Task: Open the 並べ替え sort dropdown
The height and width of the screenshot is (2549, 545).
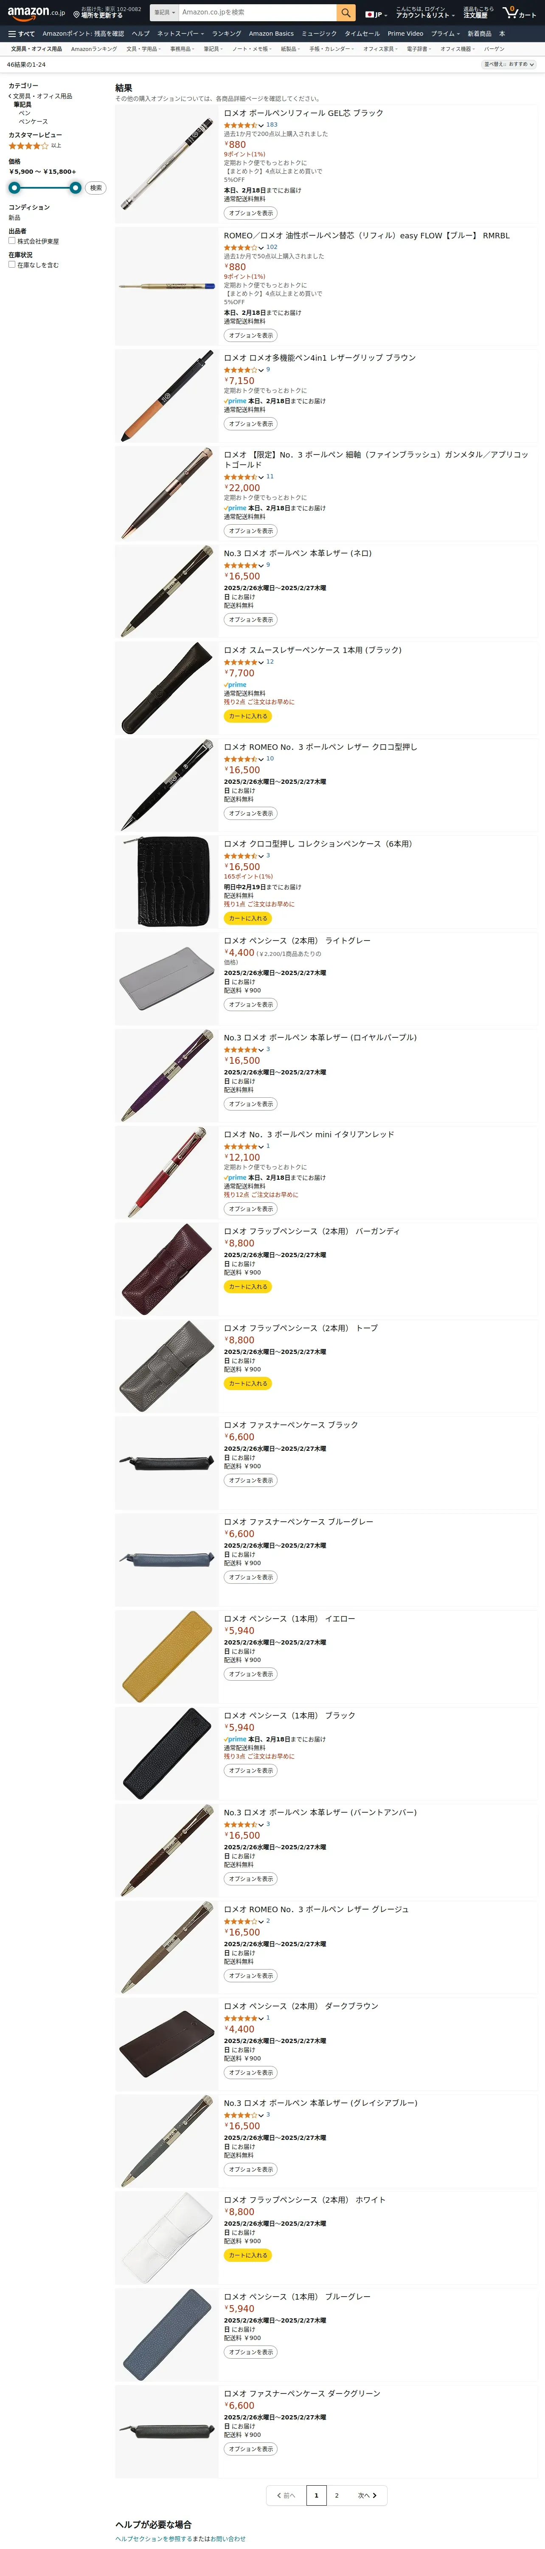Action: (x=509, y=64)
